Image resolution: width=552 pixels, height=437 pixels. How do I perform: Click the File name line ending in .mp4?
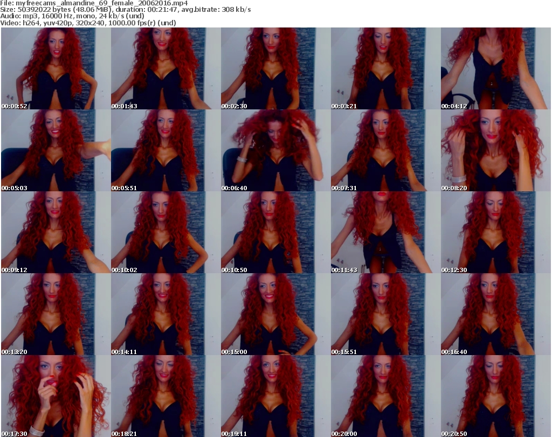pyautogui.click(x=94, y=3)
